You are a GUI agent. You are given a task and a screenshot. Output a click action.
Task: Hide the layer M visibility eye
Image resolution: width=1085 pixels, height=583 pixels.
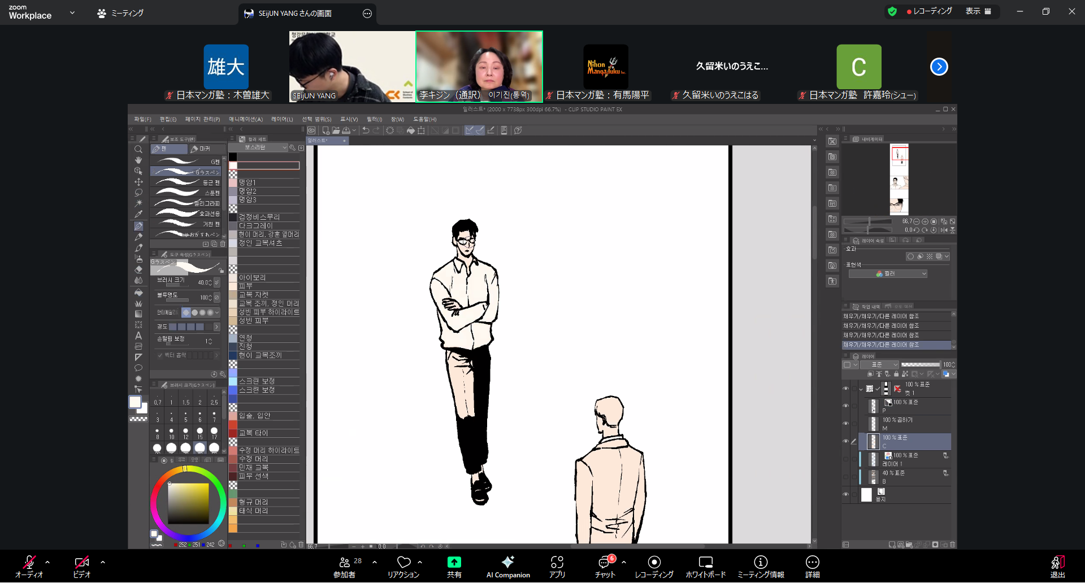846,424
